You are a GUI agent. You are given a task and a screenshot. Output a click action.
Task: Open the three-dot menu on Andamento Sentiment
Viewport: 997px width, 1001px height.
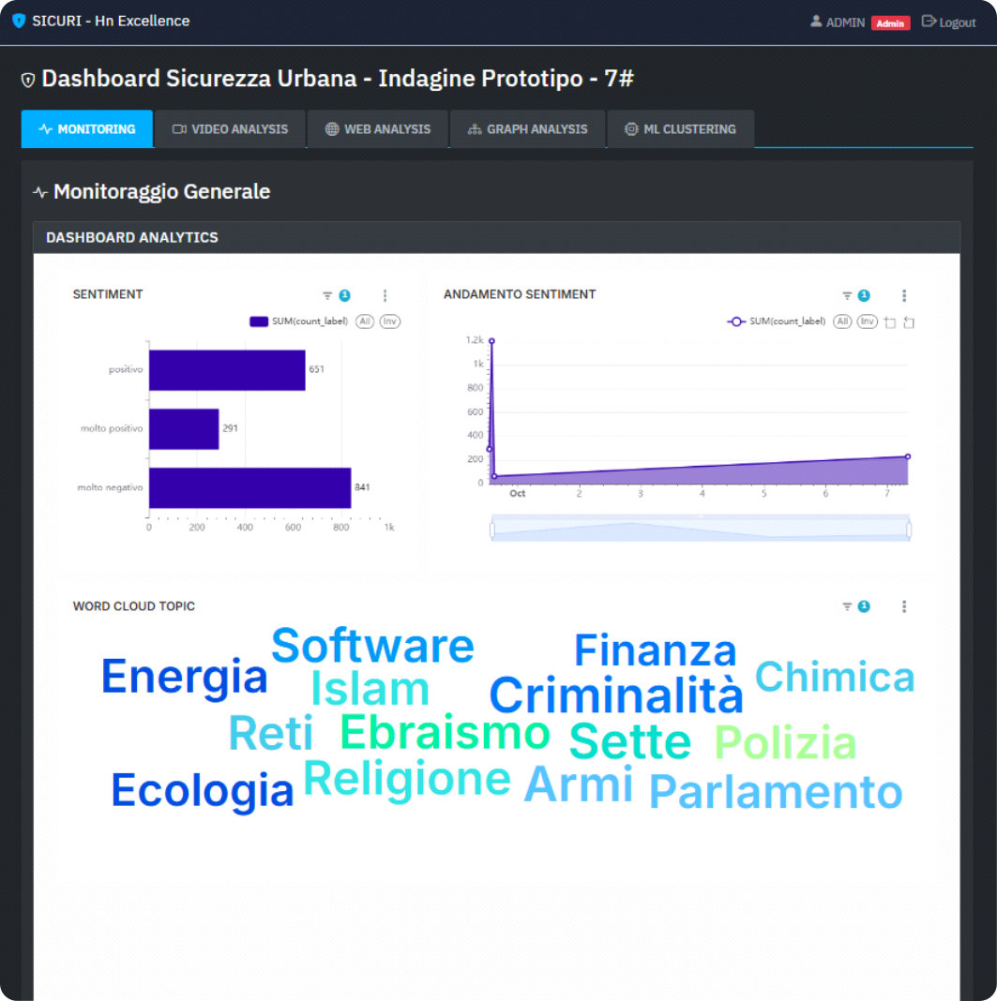903,294
